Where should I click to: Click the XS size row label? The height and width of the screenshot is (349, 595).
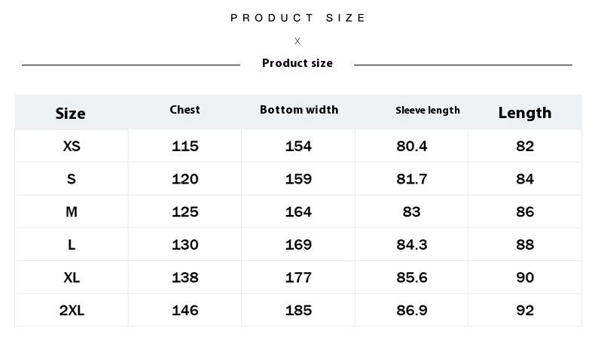pyautogui.click(x=72, y=146)
